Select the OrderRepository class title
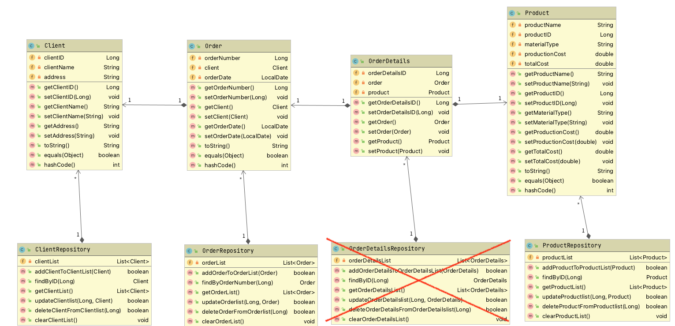This screenshot has height=326, width=675. click(x=228, y=251)
